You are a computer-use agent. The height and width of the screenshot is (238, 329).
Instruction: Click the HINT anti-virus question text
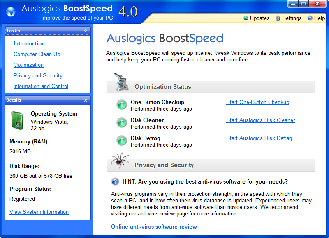pyautogui.click(x=205, y=181)
